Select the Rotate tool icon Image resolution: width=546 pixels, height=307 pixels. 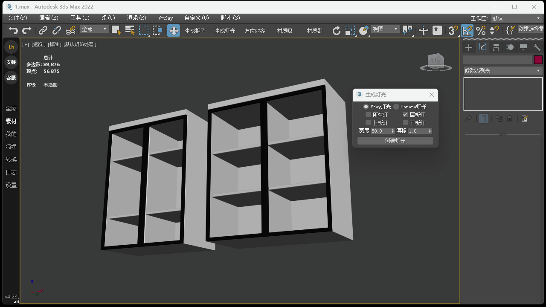[337, 30]
